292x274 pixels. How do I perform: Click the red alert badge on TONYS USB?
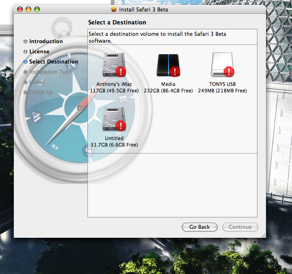coord(229,72)
